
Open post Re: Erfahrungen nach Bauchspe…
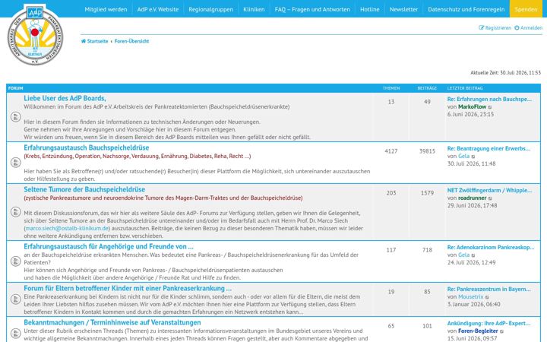tap(489, 99)
